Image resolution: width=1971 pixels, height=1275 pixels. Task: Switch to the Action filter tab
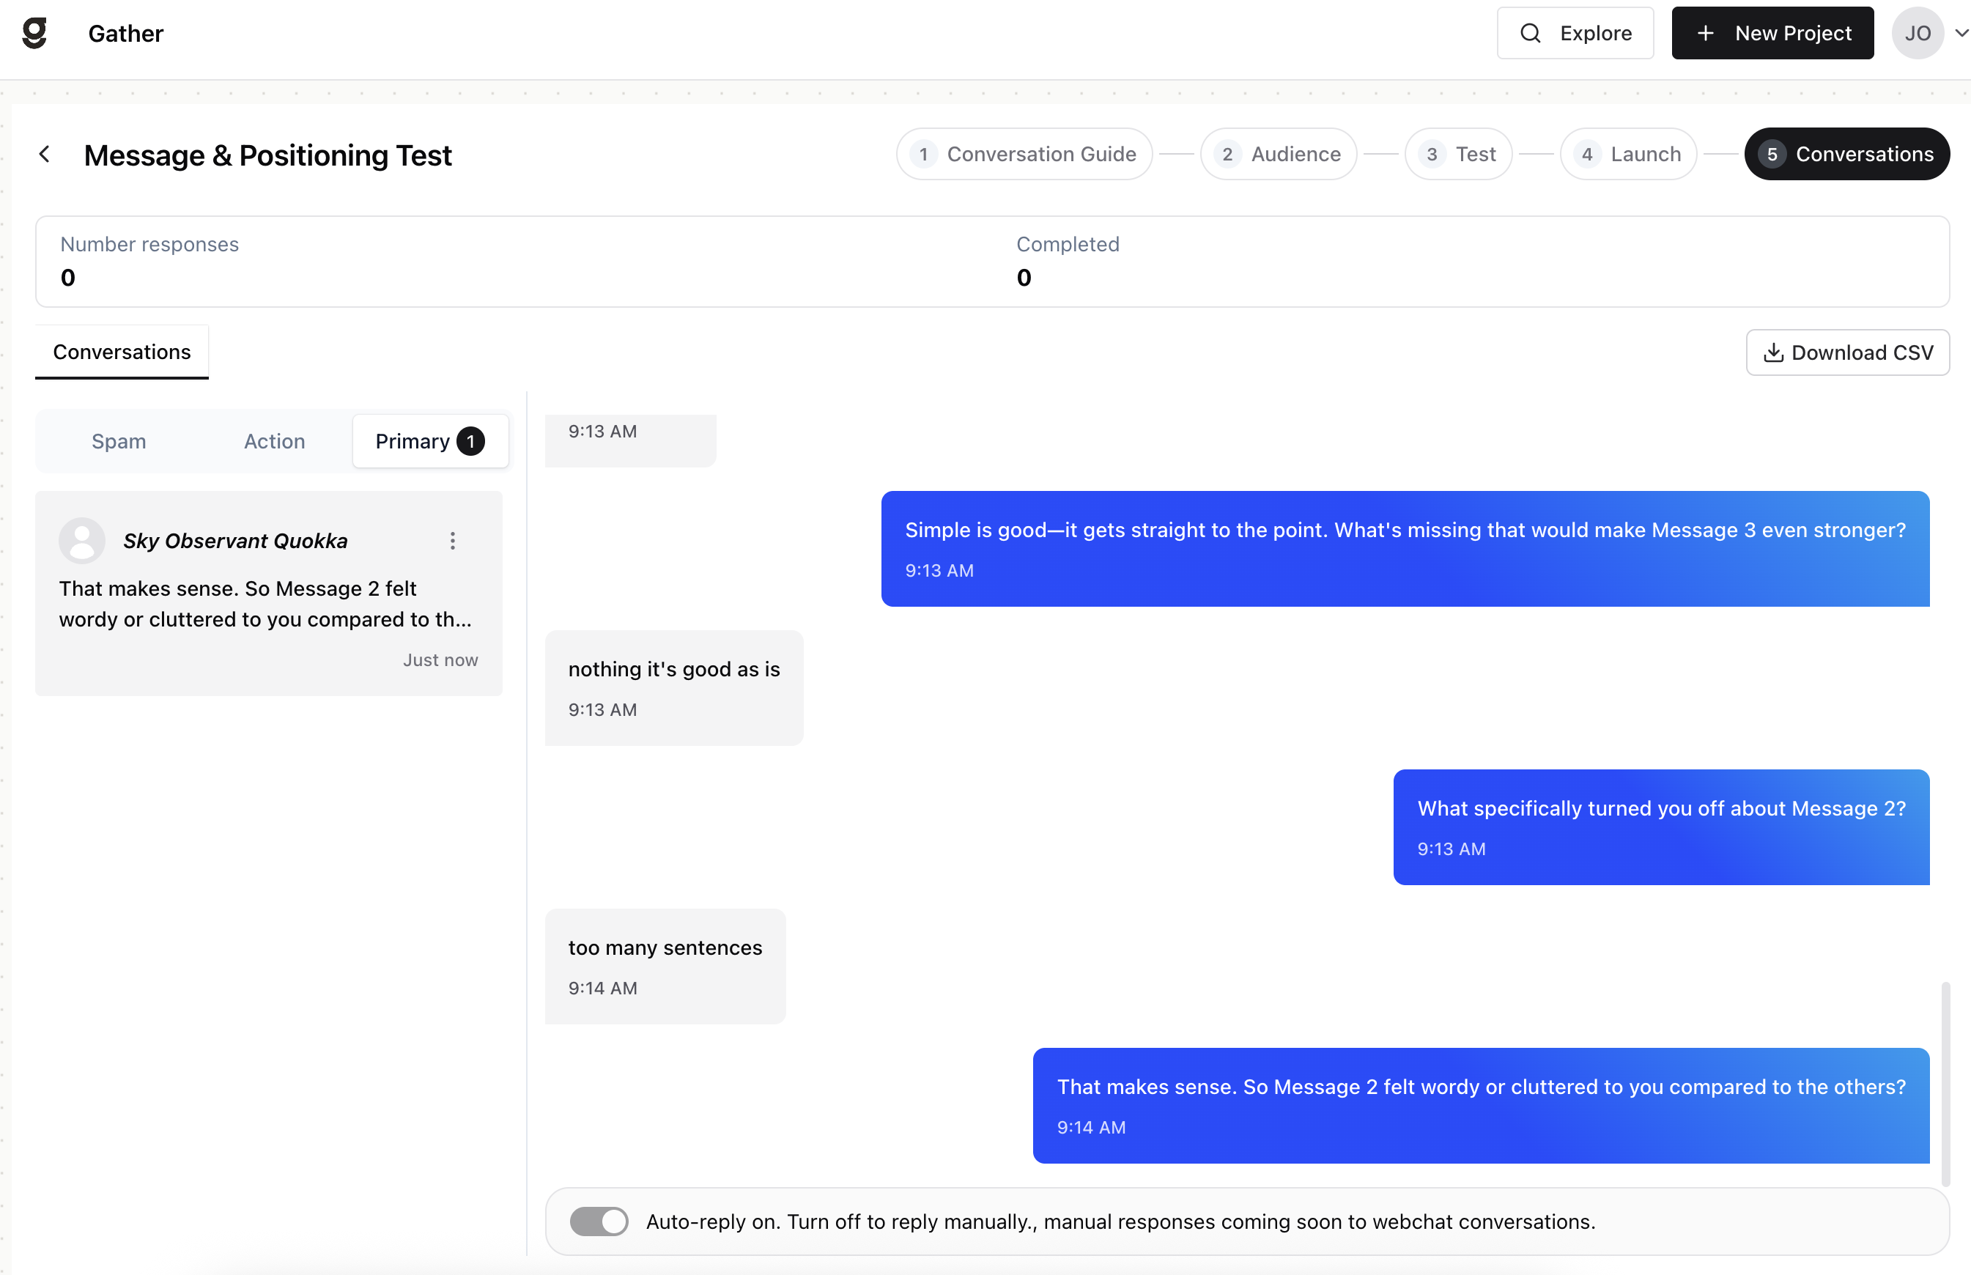pyautogui.click(x=274, y=441)
